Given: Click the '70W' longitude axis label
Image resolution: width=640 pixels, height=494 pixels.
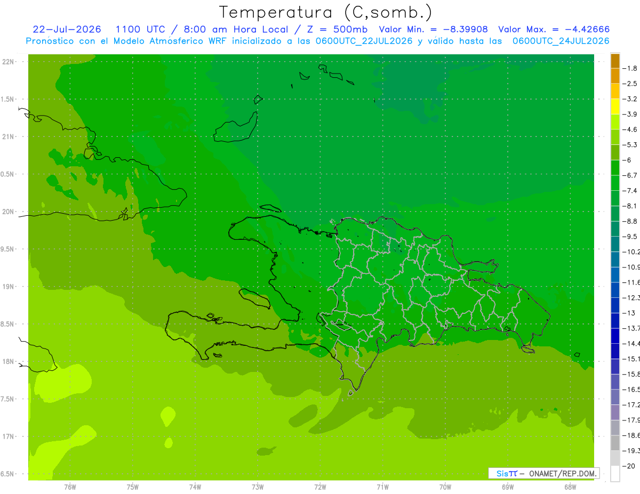Looking at the screenshot, I should (x=445, y=487).
